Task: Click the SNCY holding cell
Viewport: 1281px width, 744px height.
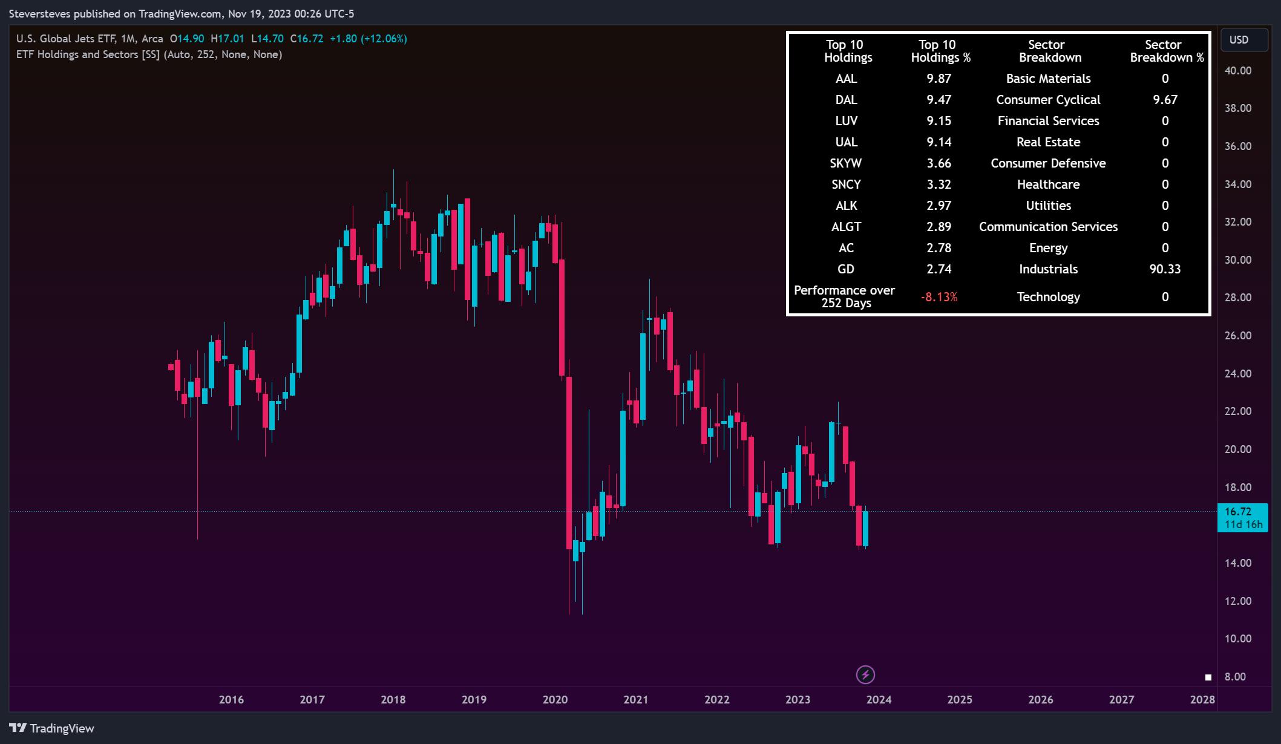Action: [846, 184]
